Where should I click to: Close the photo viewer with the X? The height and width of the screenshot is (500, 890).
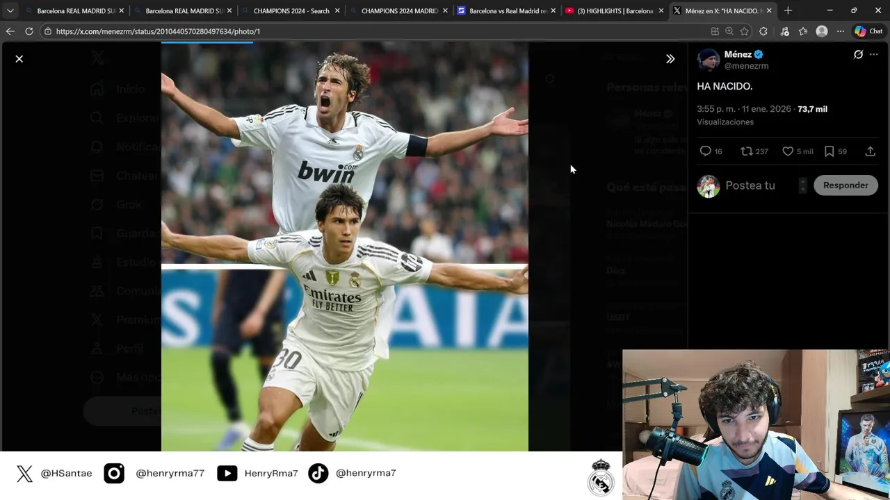click(19, 59)
